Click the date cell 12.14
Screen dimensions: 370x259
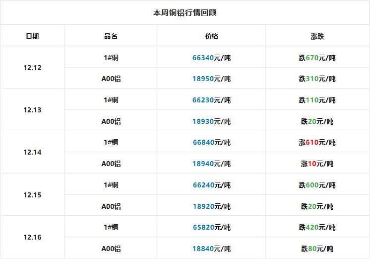(32, 152)
